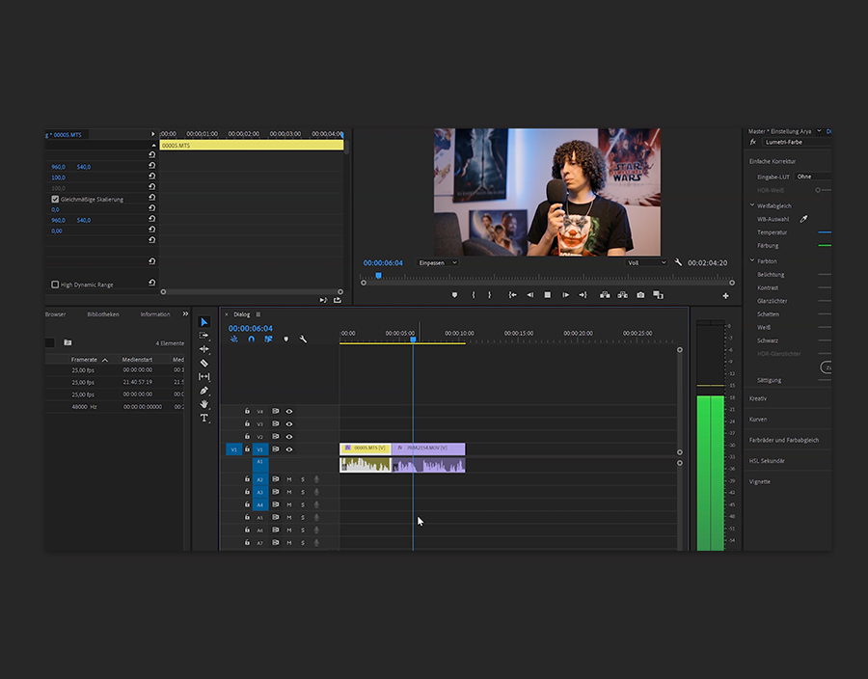868x679 pixels.
Task: Collapse the Weißabgleich section
Action: pos(751,205)
